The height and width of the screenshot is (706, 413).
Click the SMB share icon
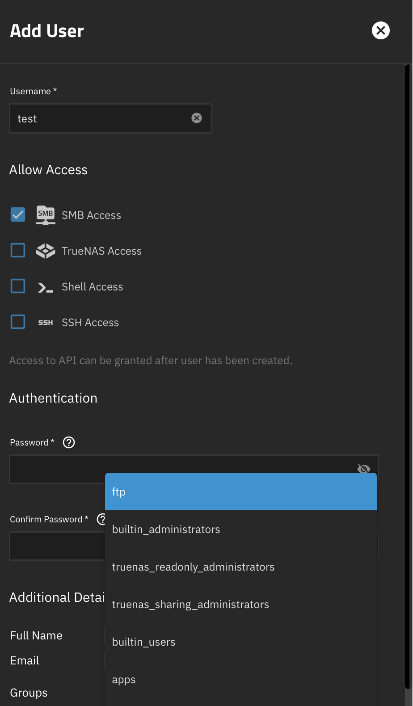(45, 215)
